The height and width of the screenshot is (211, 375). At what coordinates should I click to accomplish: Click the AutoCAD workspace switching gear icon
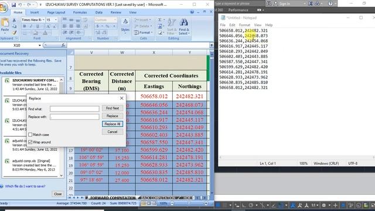click(324, 205)
